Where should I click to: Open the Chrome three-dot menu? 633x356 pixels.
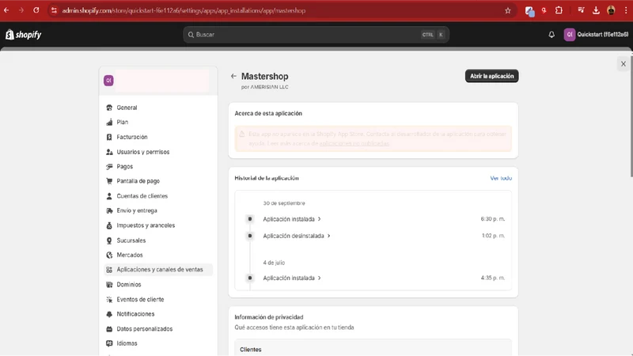(x=626, y=10)
